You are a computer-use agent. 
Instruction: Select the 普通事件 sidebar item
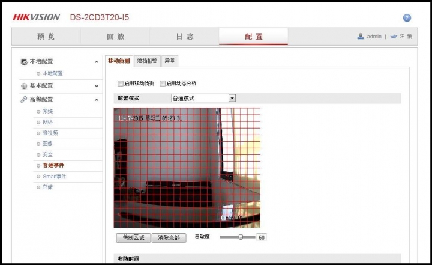pyautogui.click(x=53, y=165)
